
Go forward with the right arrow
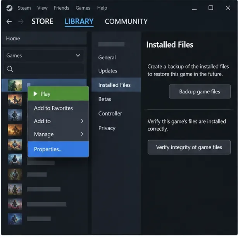click(21, 21)
